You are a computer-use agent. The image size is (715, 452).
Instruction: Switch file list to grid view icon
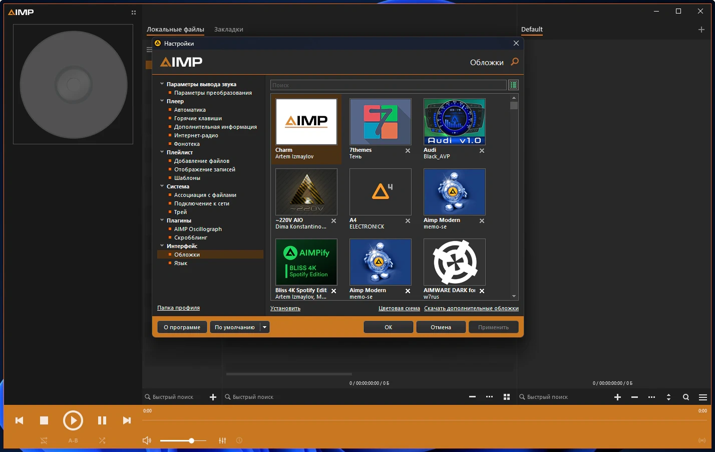507,397
